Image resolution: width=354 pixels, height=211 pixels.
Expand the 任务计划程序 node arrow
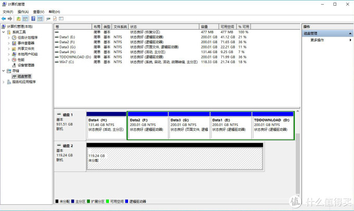coord(9,38)
